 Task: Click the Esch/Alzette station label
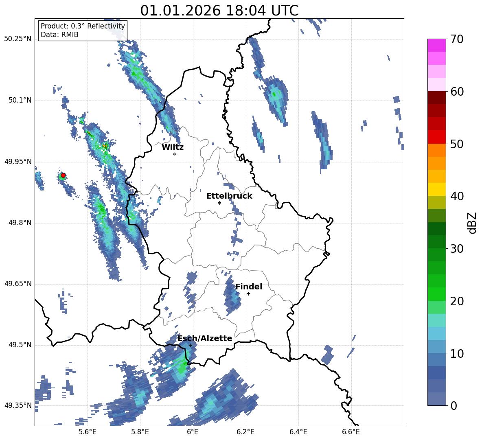(205, 338)
